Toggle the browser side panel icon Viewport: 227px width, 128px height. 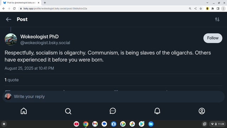pyautogui.click(x=218, y=9)
